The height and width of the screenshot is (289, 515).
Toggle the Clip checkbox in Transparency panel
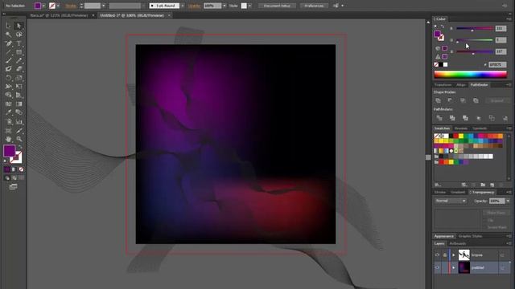[x=484, y=221]
